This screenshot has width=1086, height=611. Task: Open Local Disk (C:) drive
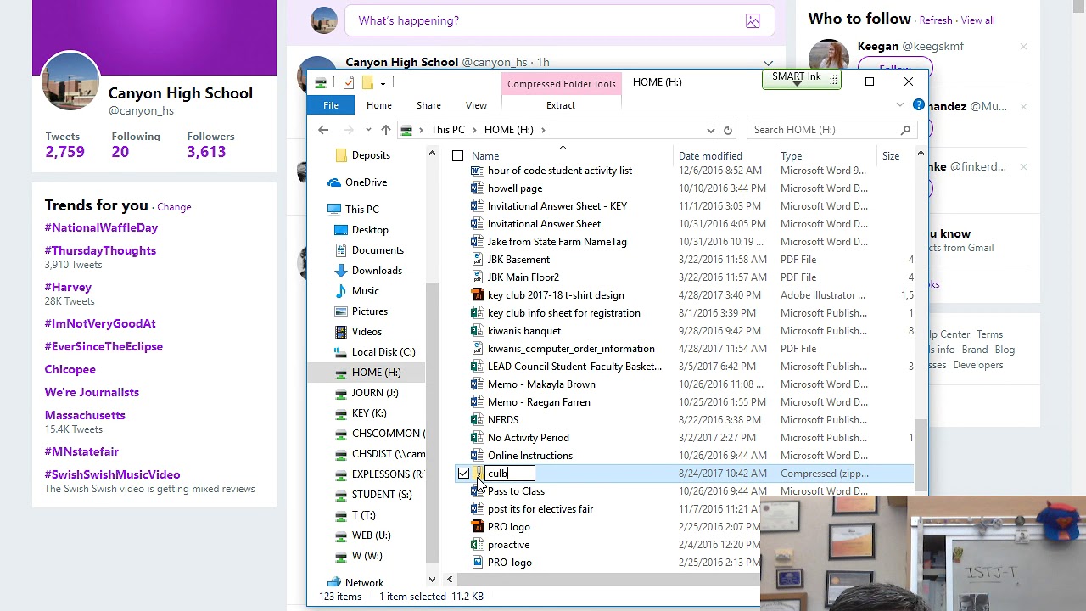pos(383,352)
